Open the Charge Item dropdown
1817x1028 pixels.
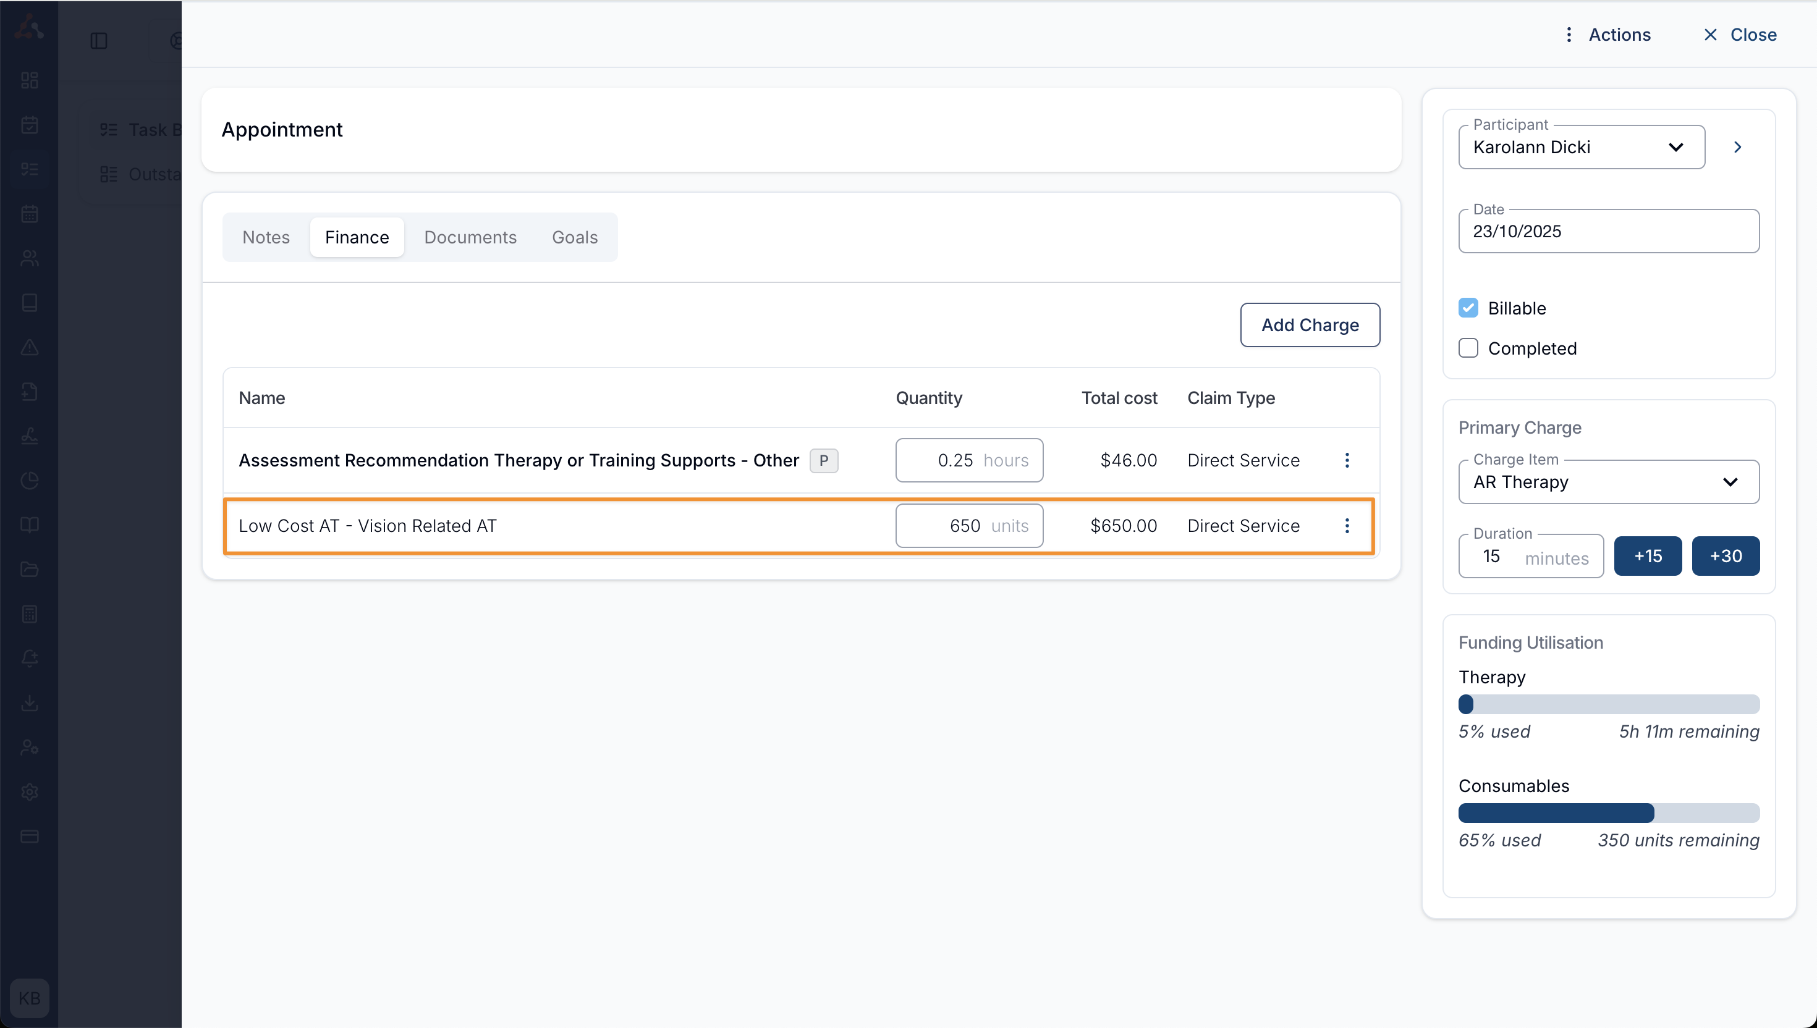tap(1608, 482)
